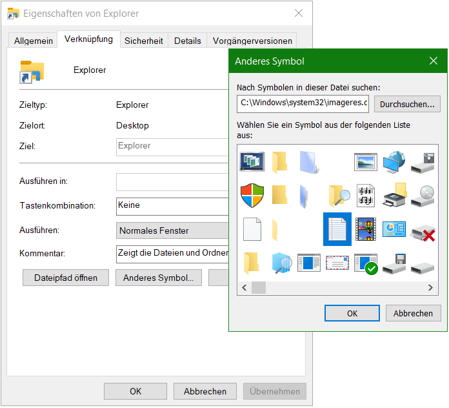Click the imageres file path input field
Screen dimensions: 449x408
pyautogui.click(x=303, y=104)
